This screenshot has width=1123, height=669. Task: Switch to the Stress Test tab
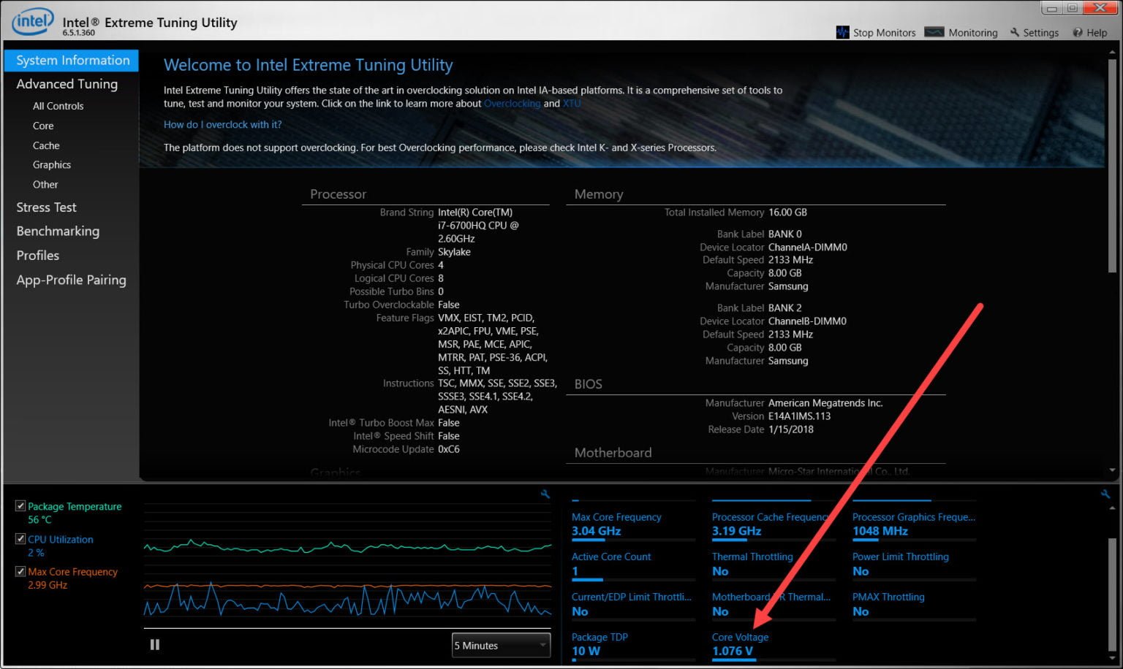(46, 207)
